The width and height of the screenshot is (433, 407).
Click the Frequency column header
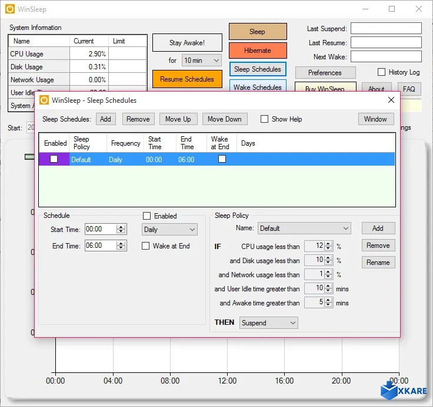pos(126,143)
